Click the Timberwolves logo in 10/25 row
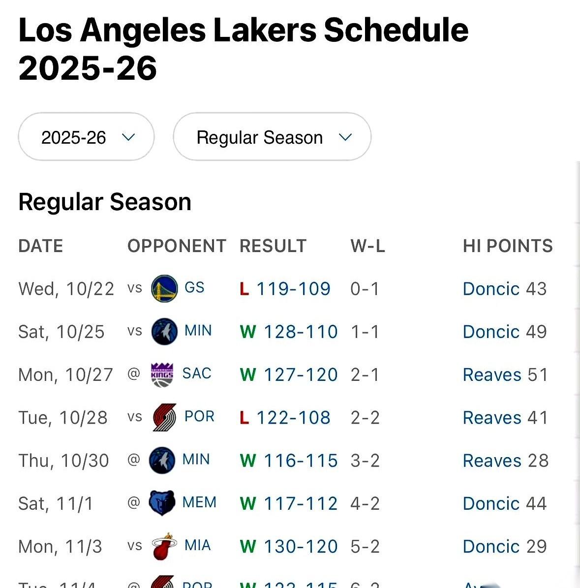580x588 pixels. coord(164,331)
